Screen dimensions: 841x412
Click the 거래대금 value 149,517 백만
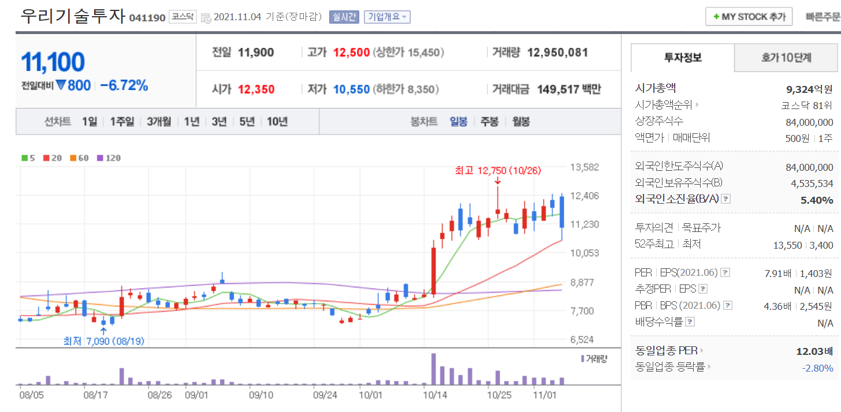click(x=568, y=89)
